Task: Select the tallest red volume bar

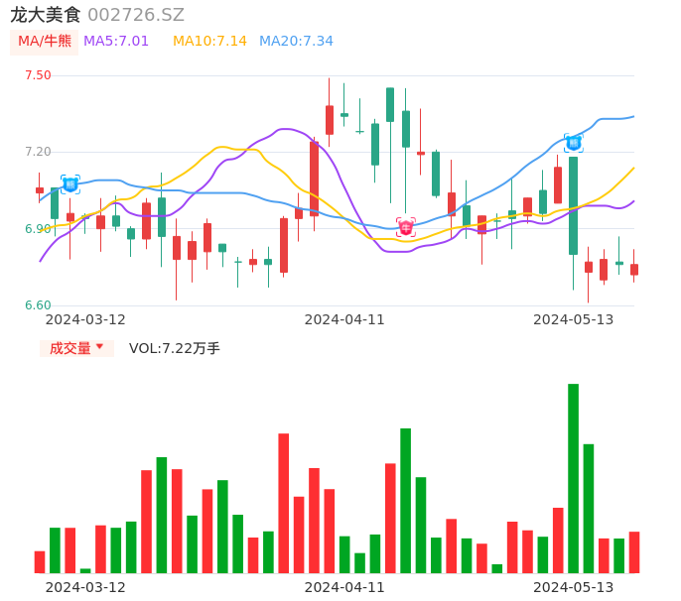Action: click(284, 503)
